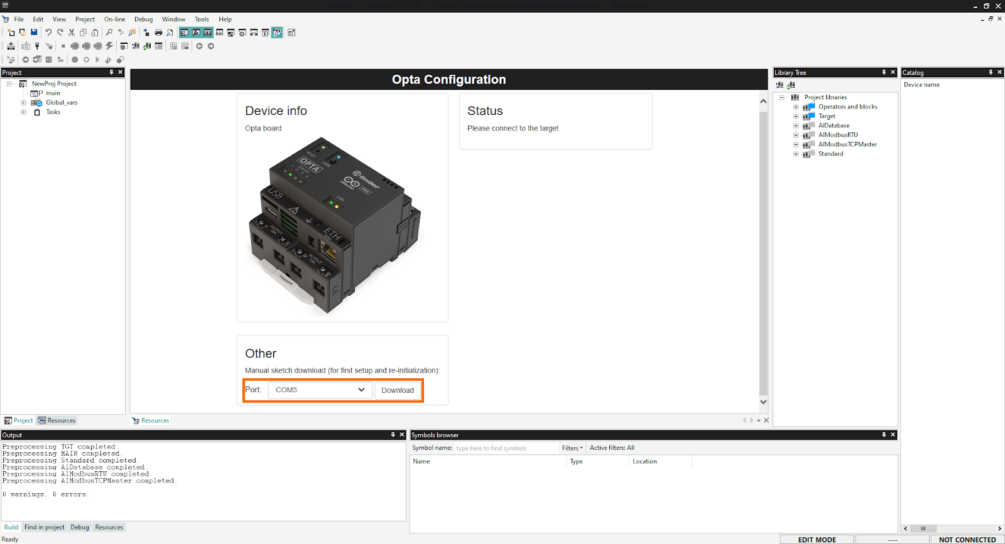Click the compile/download-to-board icon starting the second toolbar

point(11,46)
